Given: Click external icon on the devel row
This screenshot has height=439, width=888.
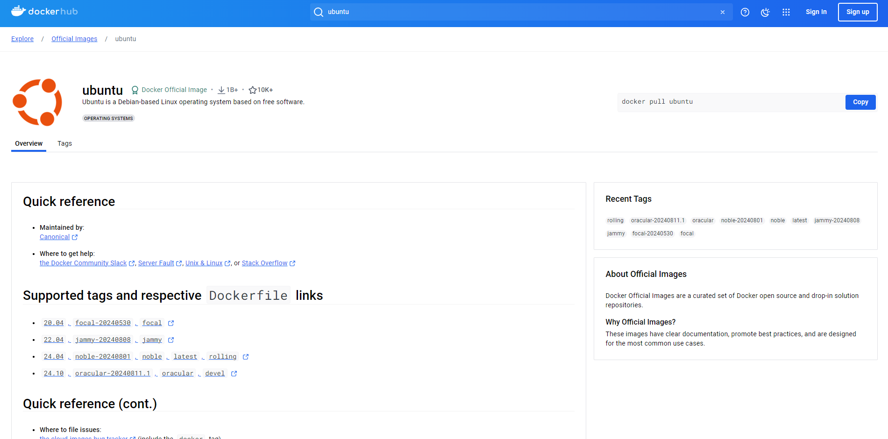Looking at the screenshot, I should pos(234,374).
